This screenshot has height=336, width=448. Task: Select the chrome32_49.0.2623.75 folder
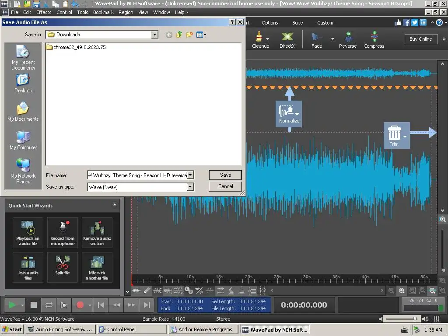point(76,47)
